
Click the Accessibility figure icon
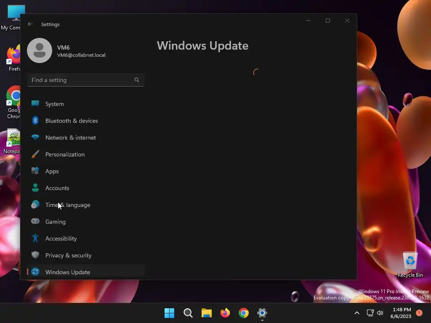pyautogui.click(x=35, y=238)
